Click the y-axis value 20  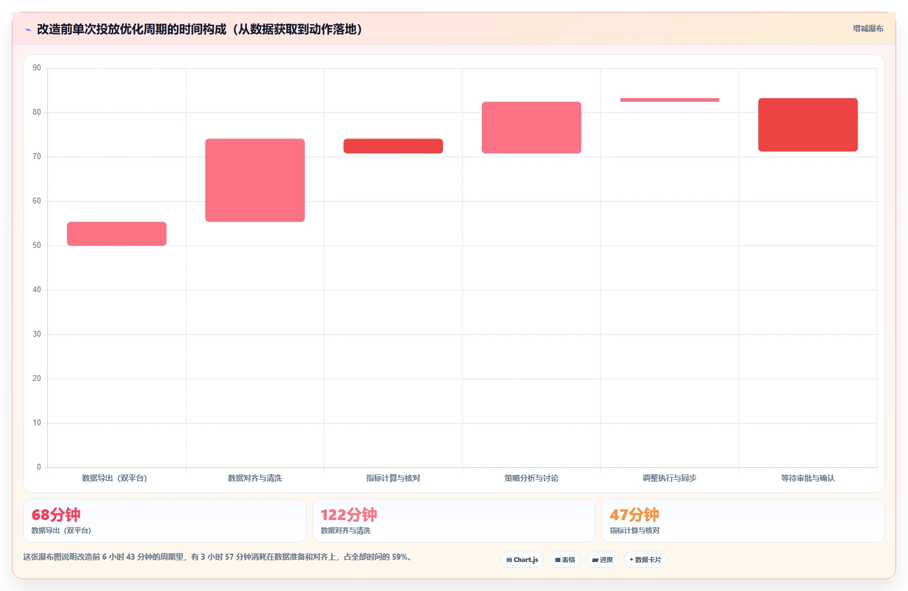[37, 379]
